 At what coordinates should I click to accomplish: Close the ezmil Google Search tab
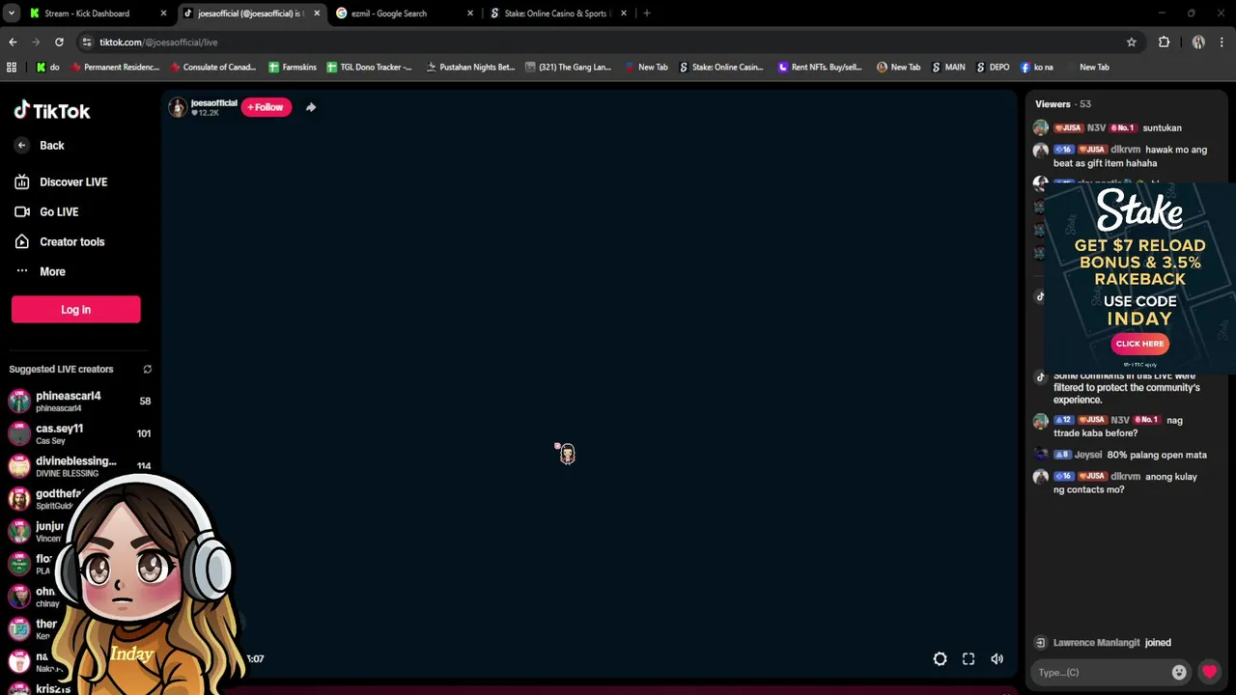point(470,14)
